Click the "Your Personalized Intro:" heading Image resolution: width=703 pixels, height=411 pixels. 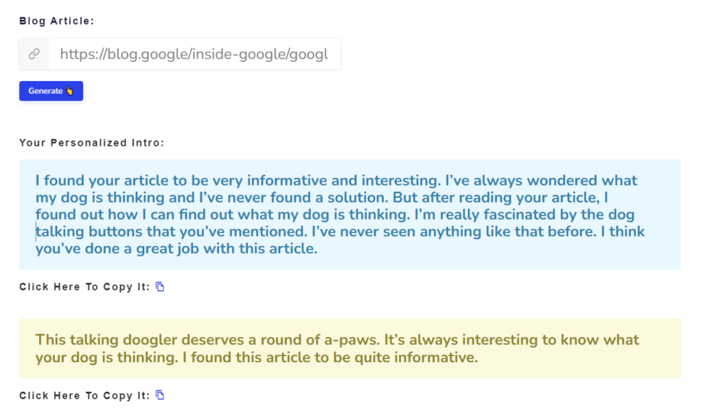(x=91, y=143)
